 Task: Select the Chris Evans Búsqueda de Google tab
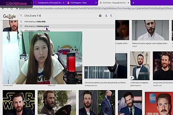point(114,3)
